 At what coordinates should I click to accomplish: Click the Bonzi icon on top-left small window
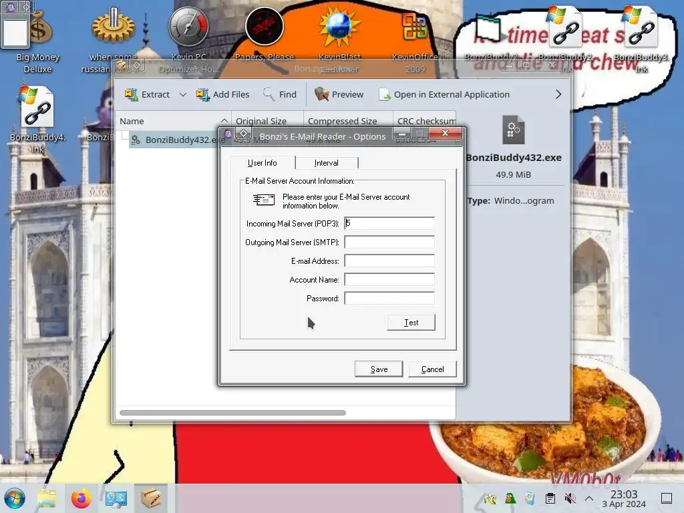(11, 7)
